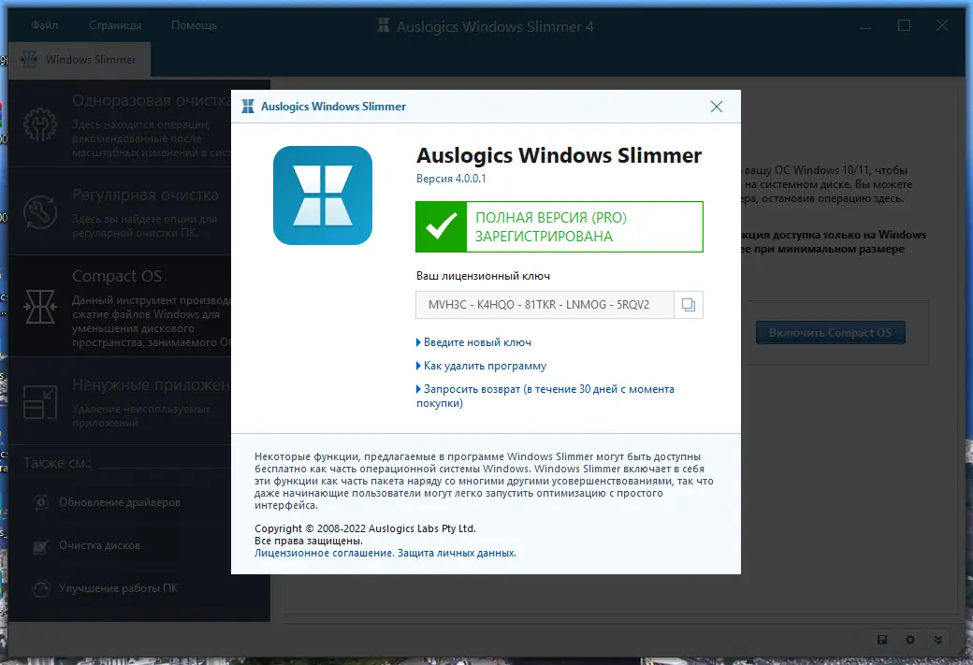Open 'Улучшение работы ПК' link in sidebar

[118, 588]
